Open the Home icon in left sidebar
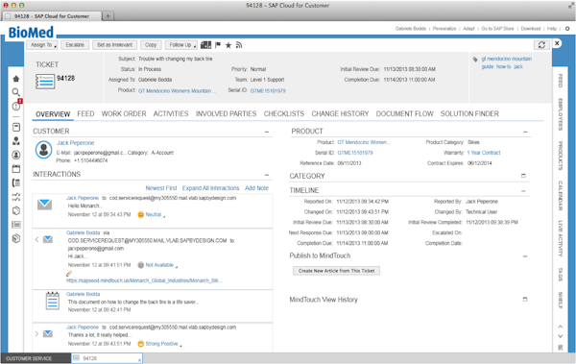 point(15,79)
